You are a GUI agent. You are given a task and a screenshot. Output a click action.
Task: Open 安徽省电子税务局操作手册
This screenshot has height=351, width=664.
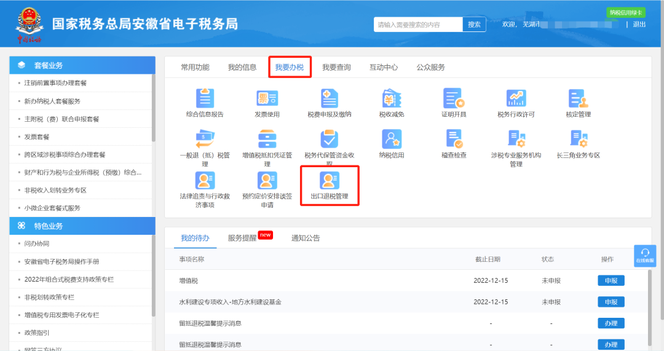click(62, 262)
